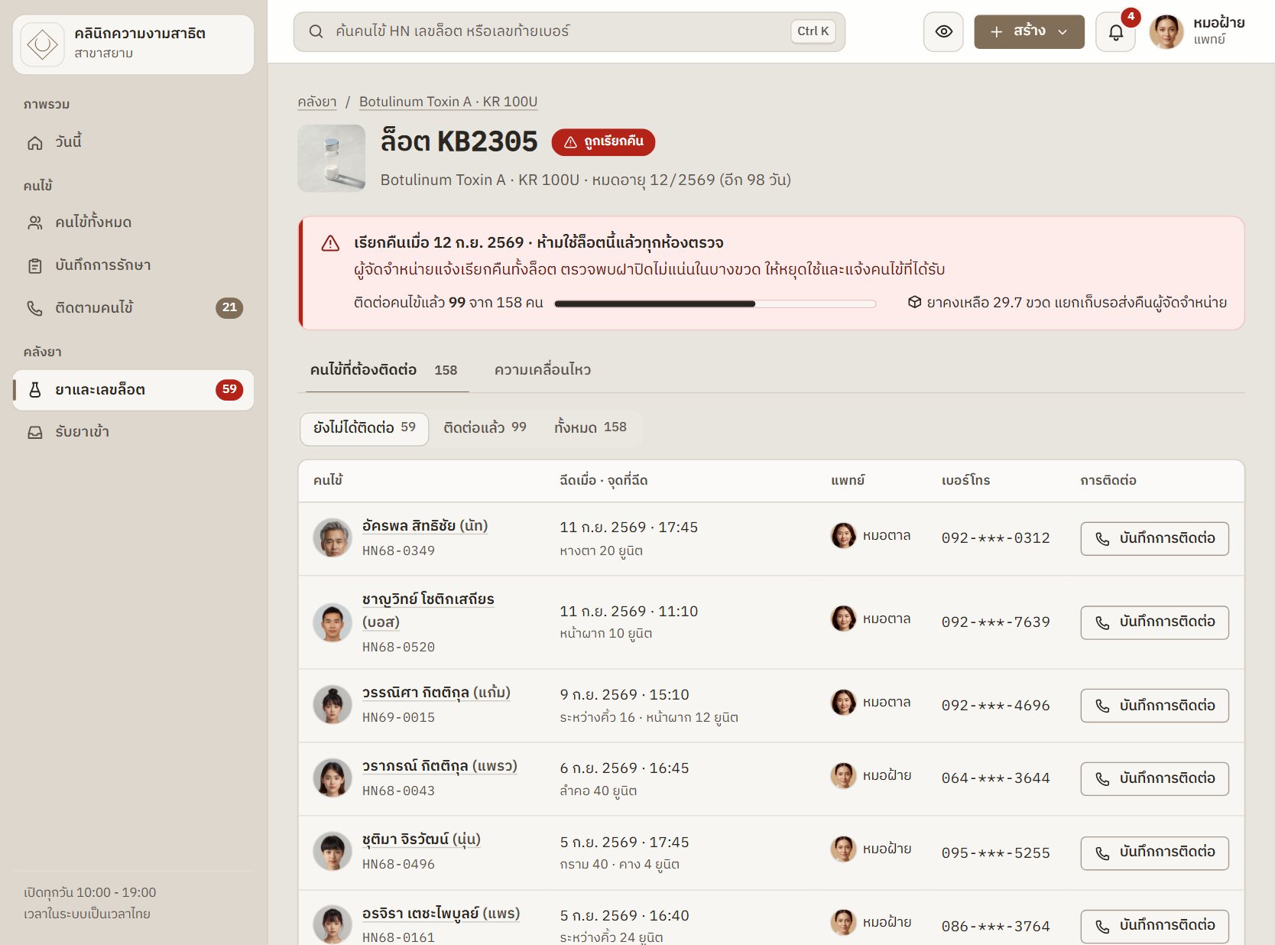Switch to ความเคลื่อนไหว tab
Screen dimensions: 1275x945
pos(542,370)
